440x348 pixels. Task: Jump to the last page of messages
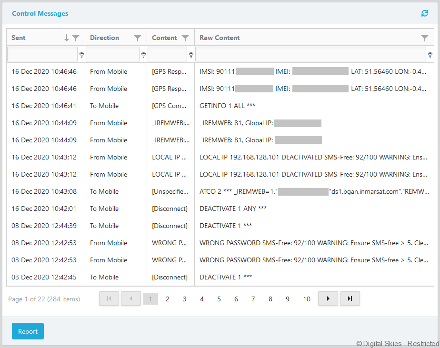(350, 298)
